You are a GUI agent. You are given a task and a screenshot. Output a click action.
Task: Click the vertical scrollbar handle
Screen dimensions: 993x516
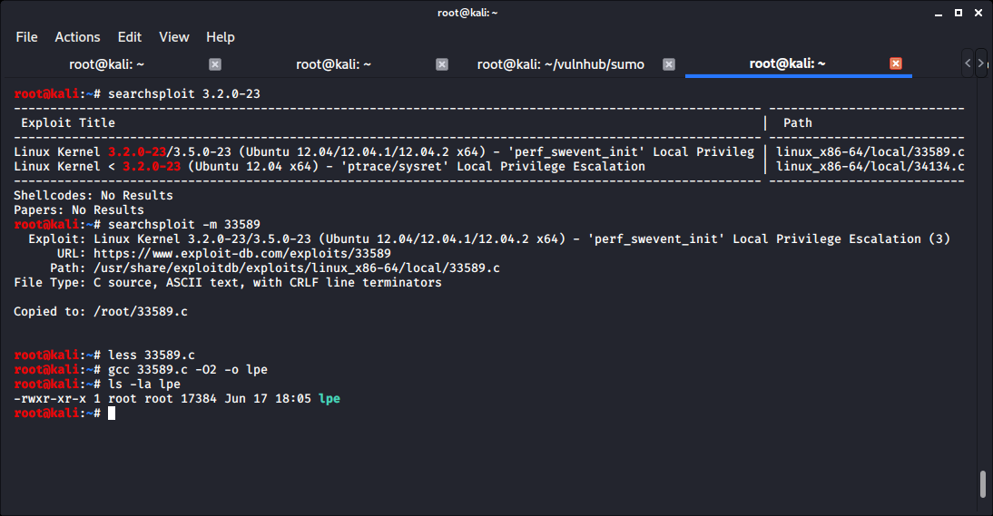(x=982, y=484)
